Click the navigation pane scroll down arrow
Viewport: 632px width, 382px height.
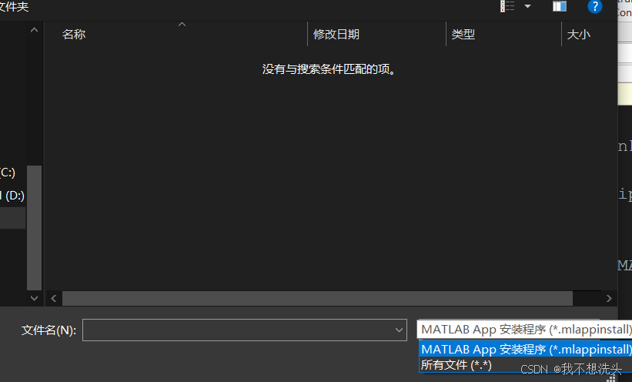coord(35,298)
